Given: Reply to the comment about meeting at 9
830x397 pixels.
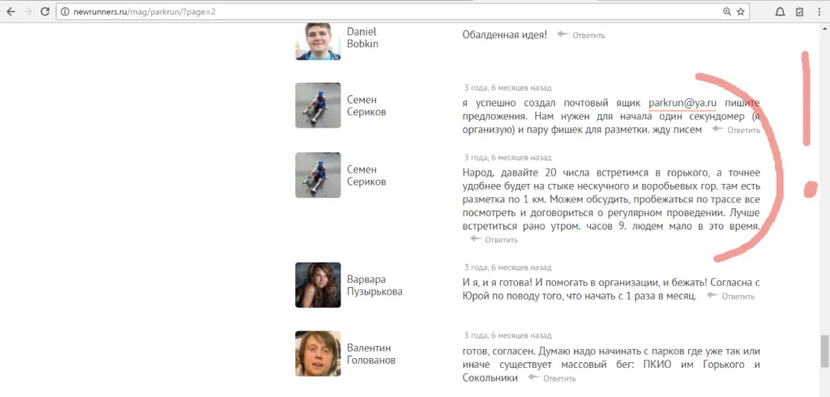Looking at the screenshot, I should click(494, 240).
